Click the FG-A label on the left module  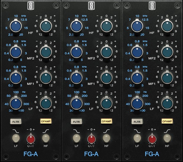pos(31,154)
